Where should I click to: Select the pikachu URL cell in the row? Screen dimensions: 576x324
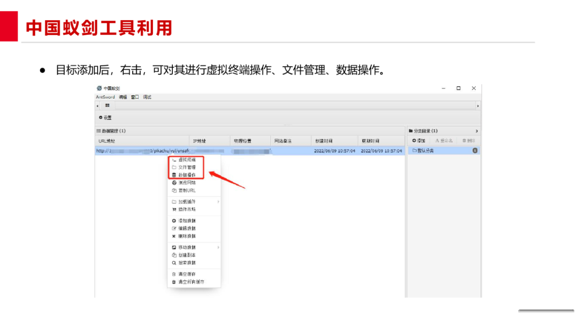142,151
